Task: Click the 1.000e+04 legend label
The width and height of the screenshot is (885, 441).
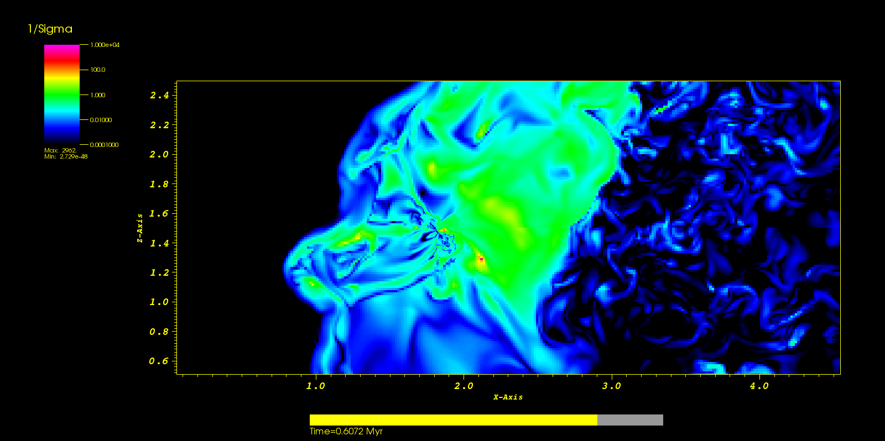Action: 105,45
